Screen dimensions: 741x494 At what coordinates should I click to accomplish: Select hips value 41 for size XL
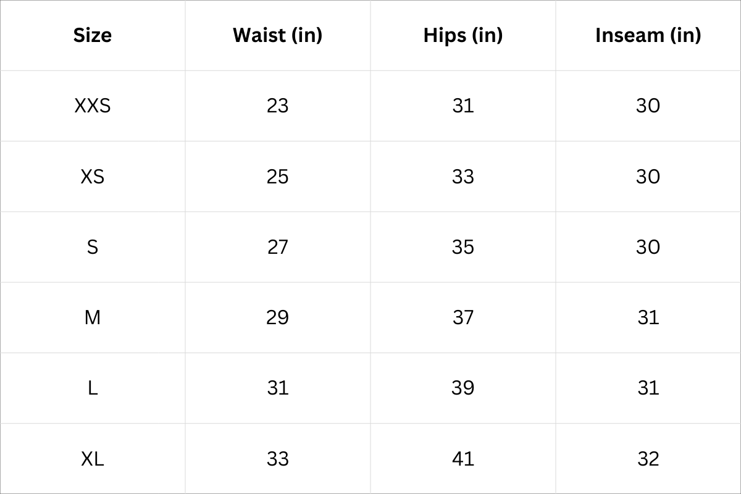463,459
